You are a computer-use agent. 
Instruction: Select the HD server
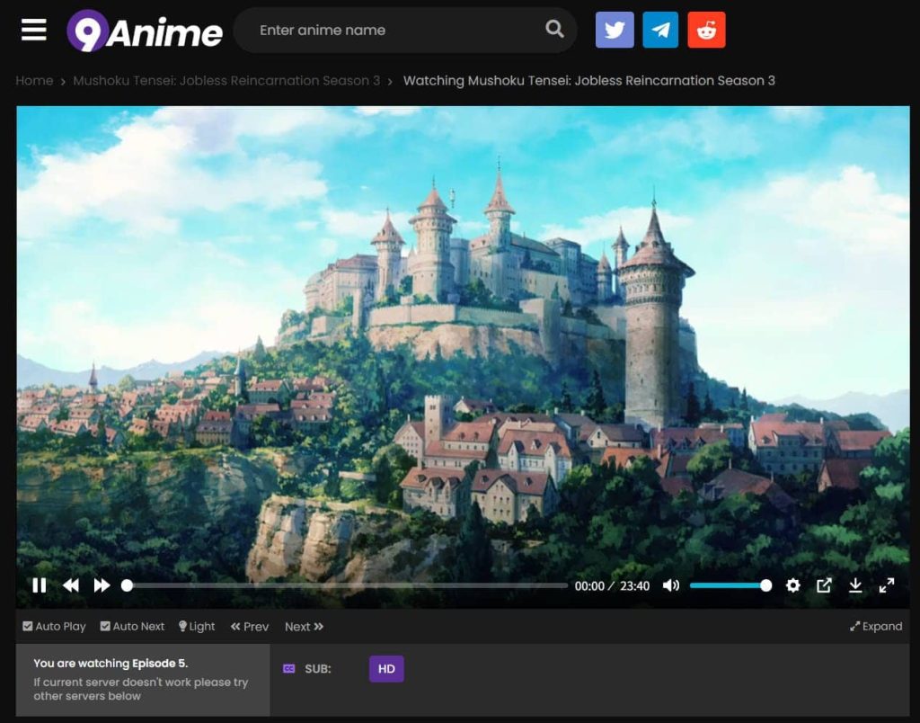386,669
